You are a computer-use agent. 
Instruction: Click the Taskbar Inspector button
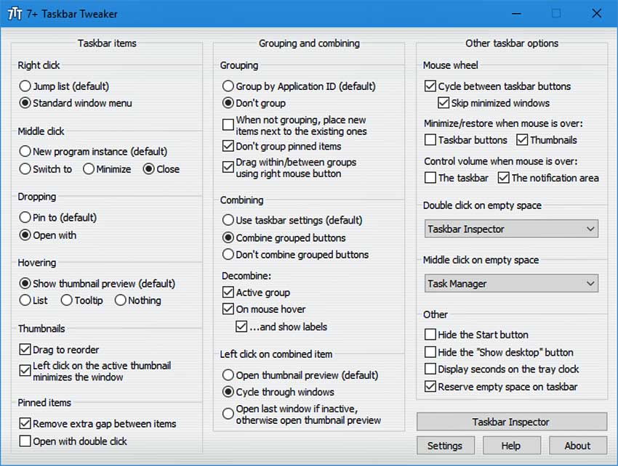[511, 422]
